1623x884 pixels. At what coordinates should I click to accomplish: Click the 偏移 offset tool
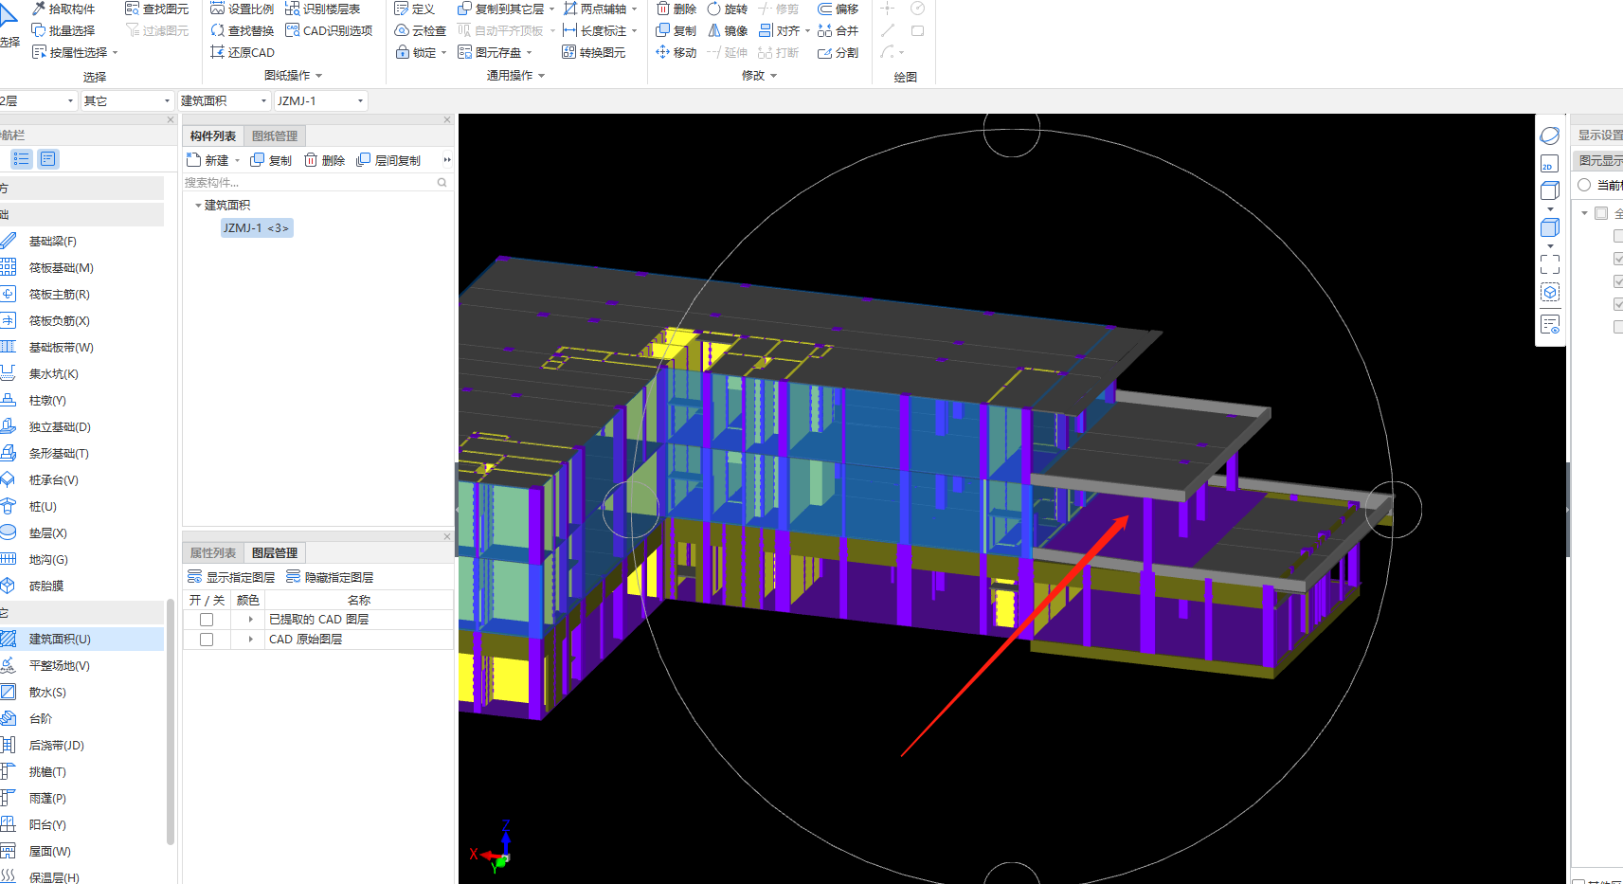click(x=839, y=9)
